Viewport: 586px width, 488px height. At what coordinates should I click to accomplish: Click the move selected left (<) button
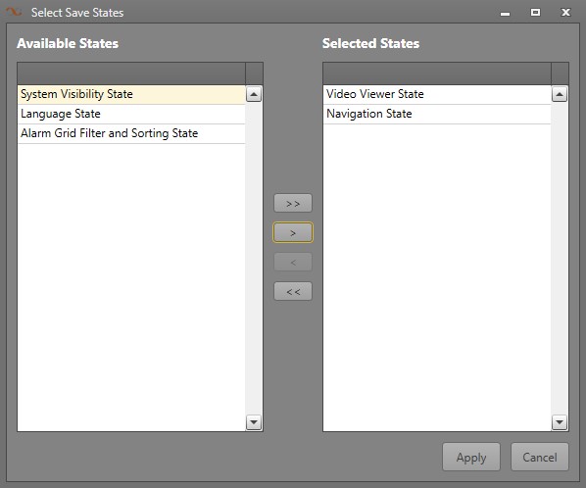pyautogui.click(x=293, y=262)
